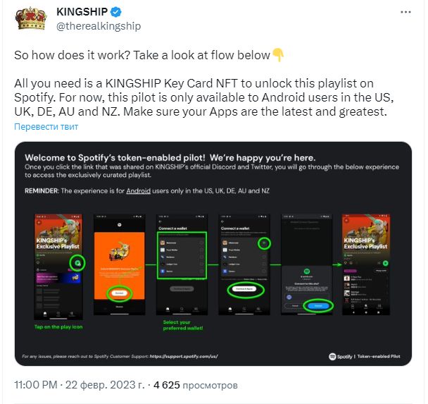Image resolution: width=428 pixels, height=404 pixels.
Task: Click the green-circled play icon on first phone
Action: pyautogui.click(x=77, y=263)
